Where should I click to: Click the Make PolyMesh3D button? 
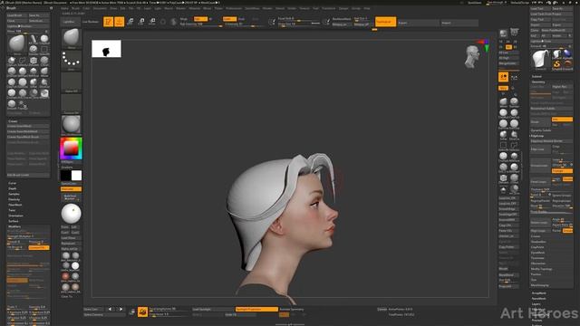pos(556,30)
